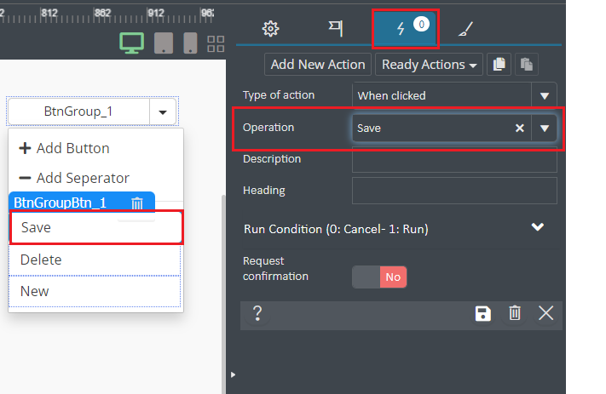Click the grid layout icon
Viewport: 606px width, 394px height.
[216, 43]
